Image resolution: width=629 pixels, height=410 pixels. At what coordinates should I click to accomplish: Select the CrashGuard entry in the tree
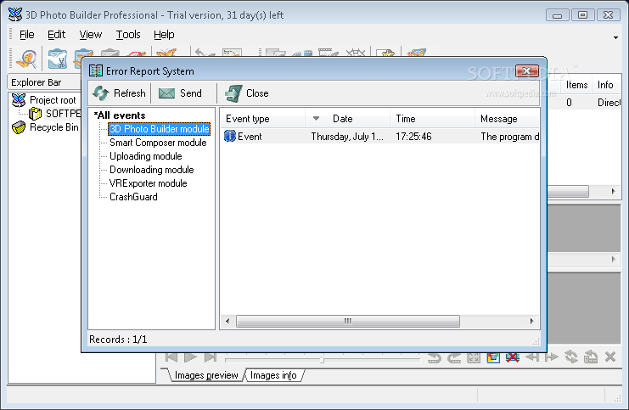click(x=133, y=197)
